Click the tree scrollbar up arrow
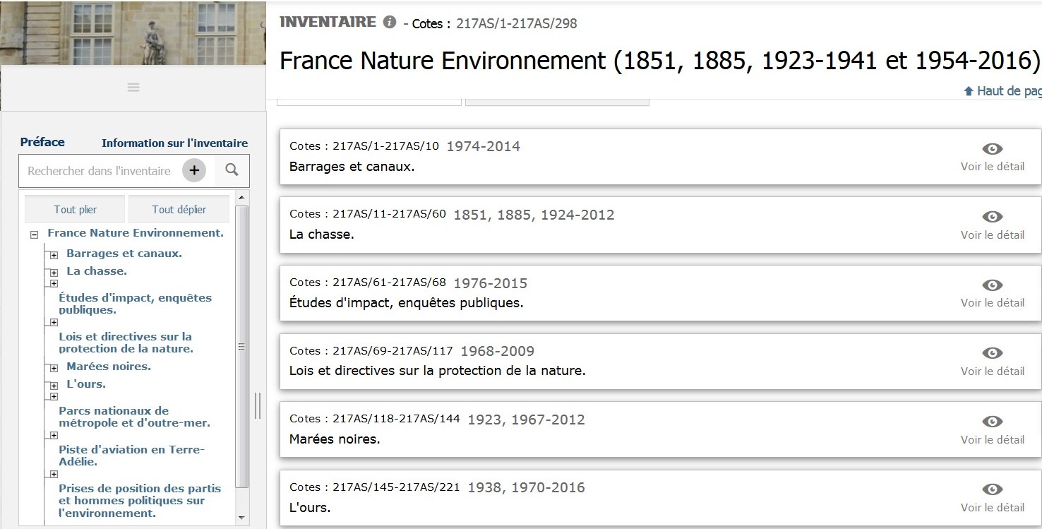 pos(241,198)
